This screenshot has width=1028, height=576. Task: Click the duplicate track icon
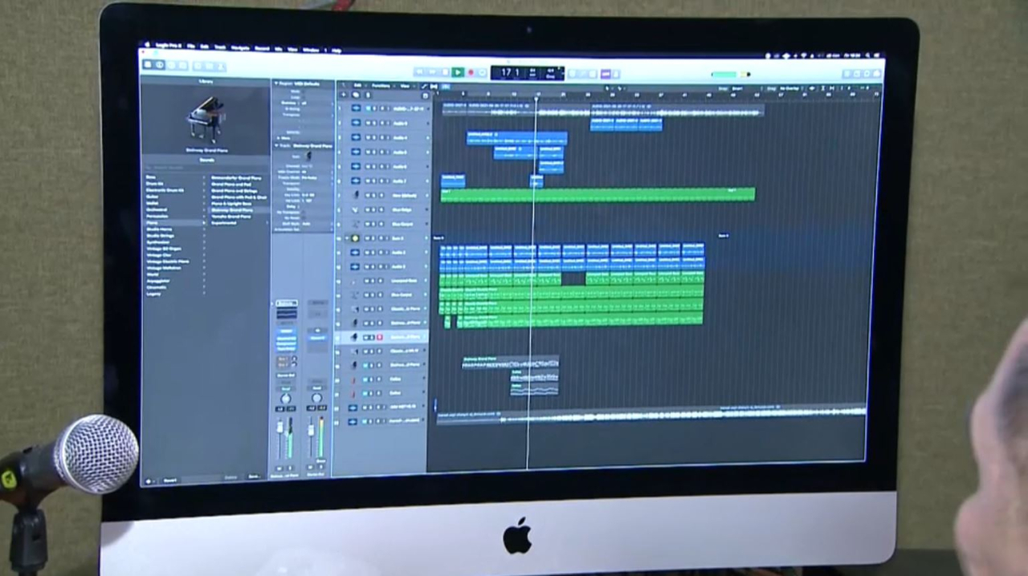pyautogui.click(x=356, y=95)
